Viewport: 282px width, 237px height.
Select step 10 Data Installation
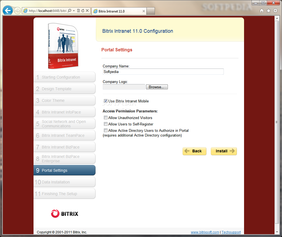pos(64,182)
